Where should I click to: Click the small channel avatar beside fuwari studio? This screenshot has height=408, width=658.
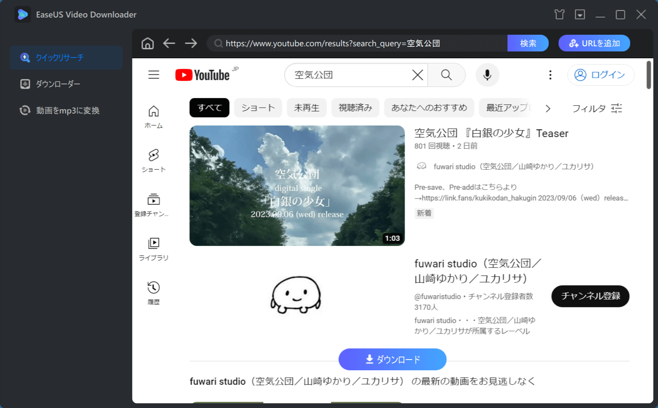coord(421,166)
